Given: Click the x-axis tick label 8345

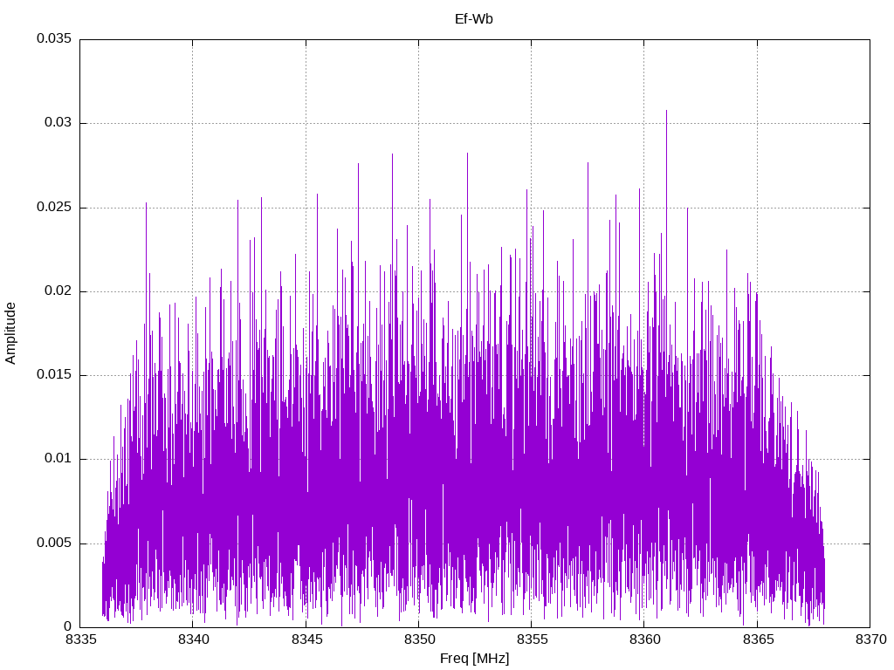Looking at the screenshot, I should 306,639.
